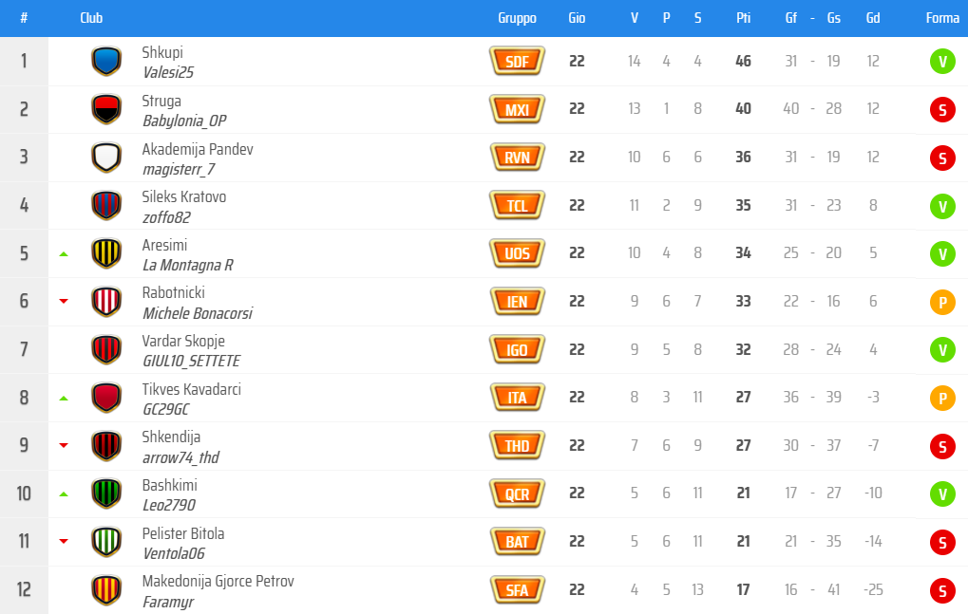This screenshot has width=968, height=614.
Task: Click the green up arrow beside Tikves Kavadarci
Action: [x=64, y=399]
